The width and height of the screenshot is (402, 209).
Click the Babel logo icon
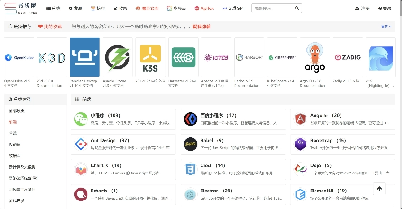(x=191, y=144)
